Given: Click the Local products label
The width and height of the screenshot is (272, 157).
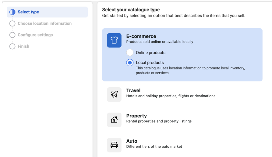Looking at the screenshot, I should 150,63.
